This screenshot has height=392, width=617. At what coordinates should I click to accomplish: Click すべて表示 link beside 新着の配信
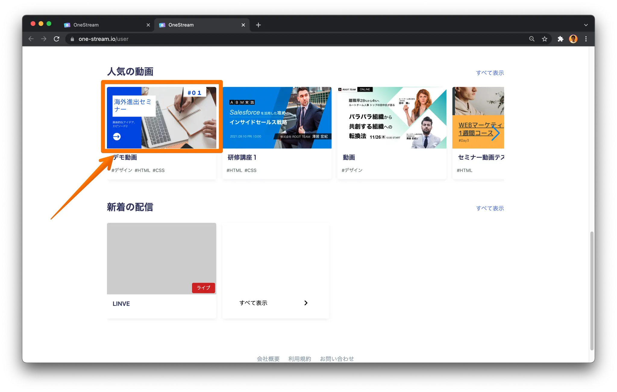pos(490,208)
